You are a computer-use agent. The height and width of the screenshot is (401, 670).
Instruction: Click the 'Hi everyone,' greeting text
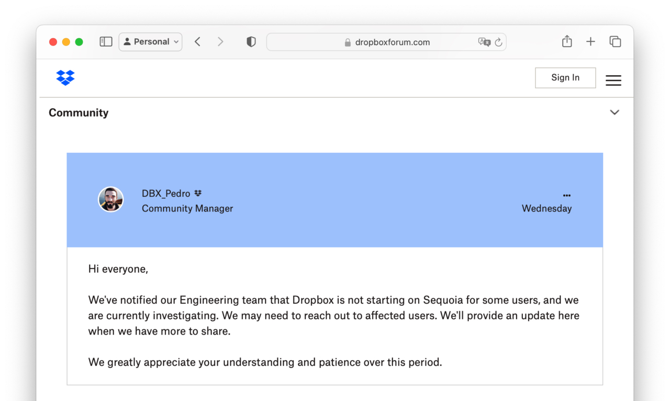coord(118,269)
